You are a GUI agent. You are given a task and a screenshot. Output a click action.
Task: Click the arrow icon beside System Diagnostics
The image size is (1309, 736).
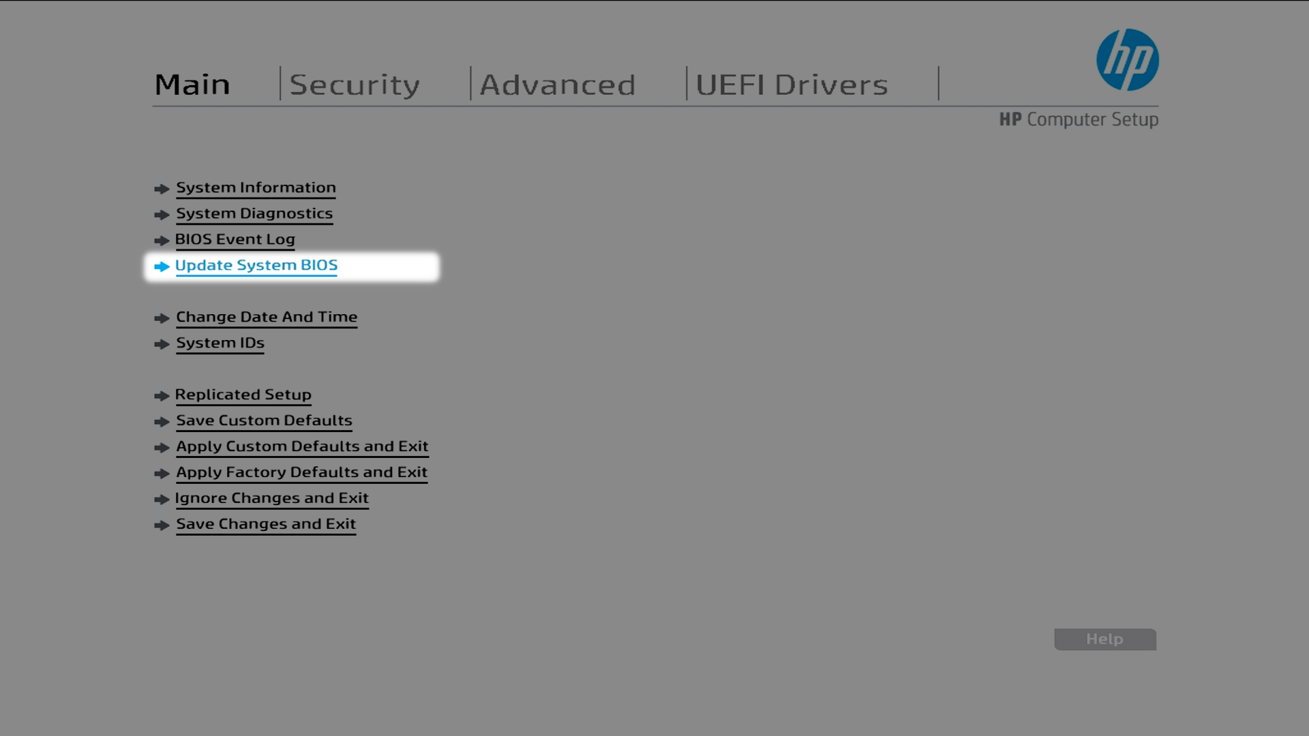point(162,215)
